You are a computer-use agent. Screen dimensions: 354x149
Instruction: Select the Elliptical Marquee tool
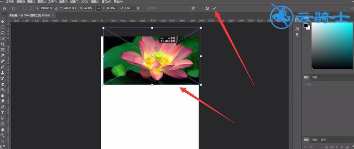(x=3, y=27)
